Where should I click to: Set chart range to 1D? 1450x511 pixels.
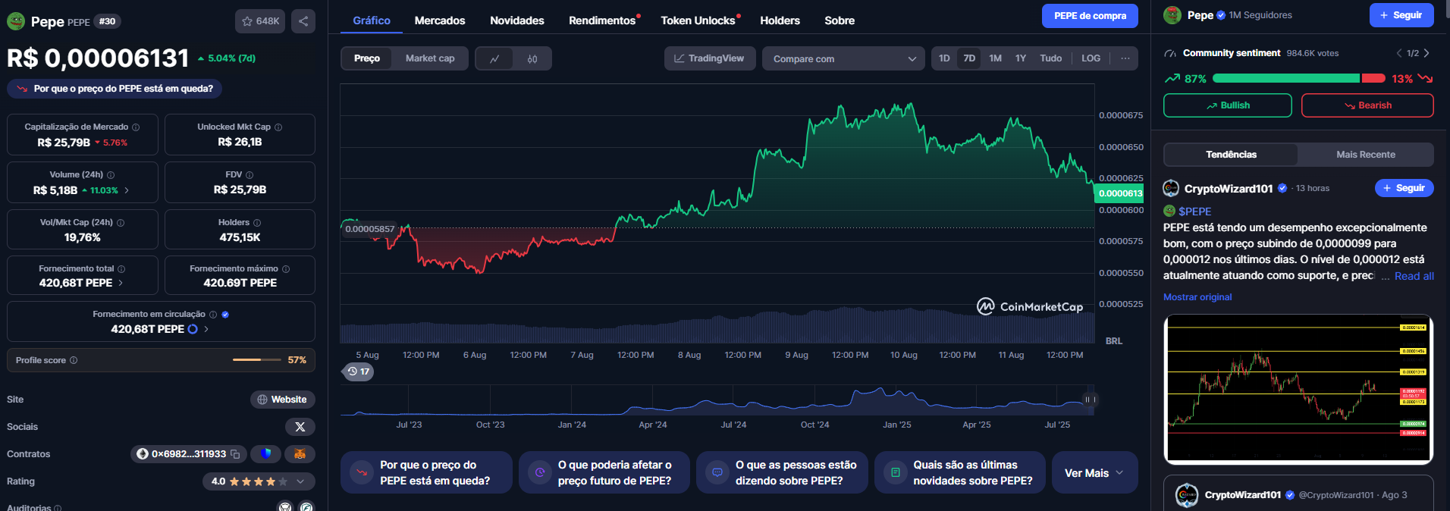coord(944,58)
